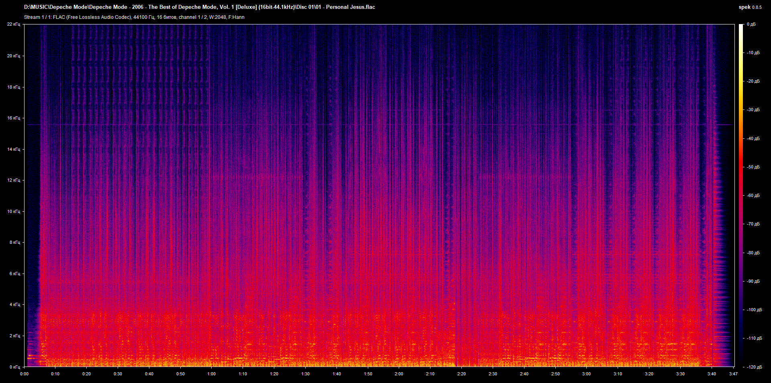Click the -120 дБ scale label

[x=754, y=367]
